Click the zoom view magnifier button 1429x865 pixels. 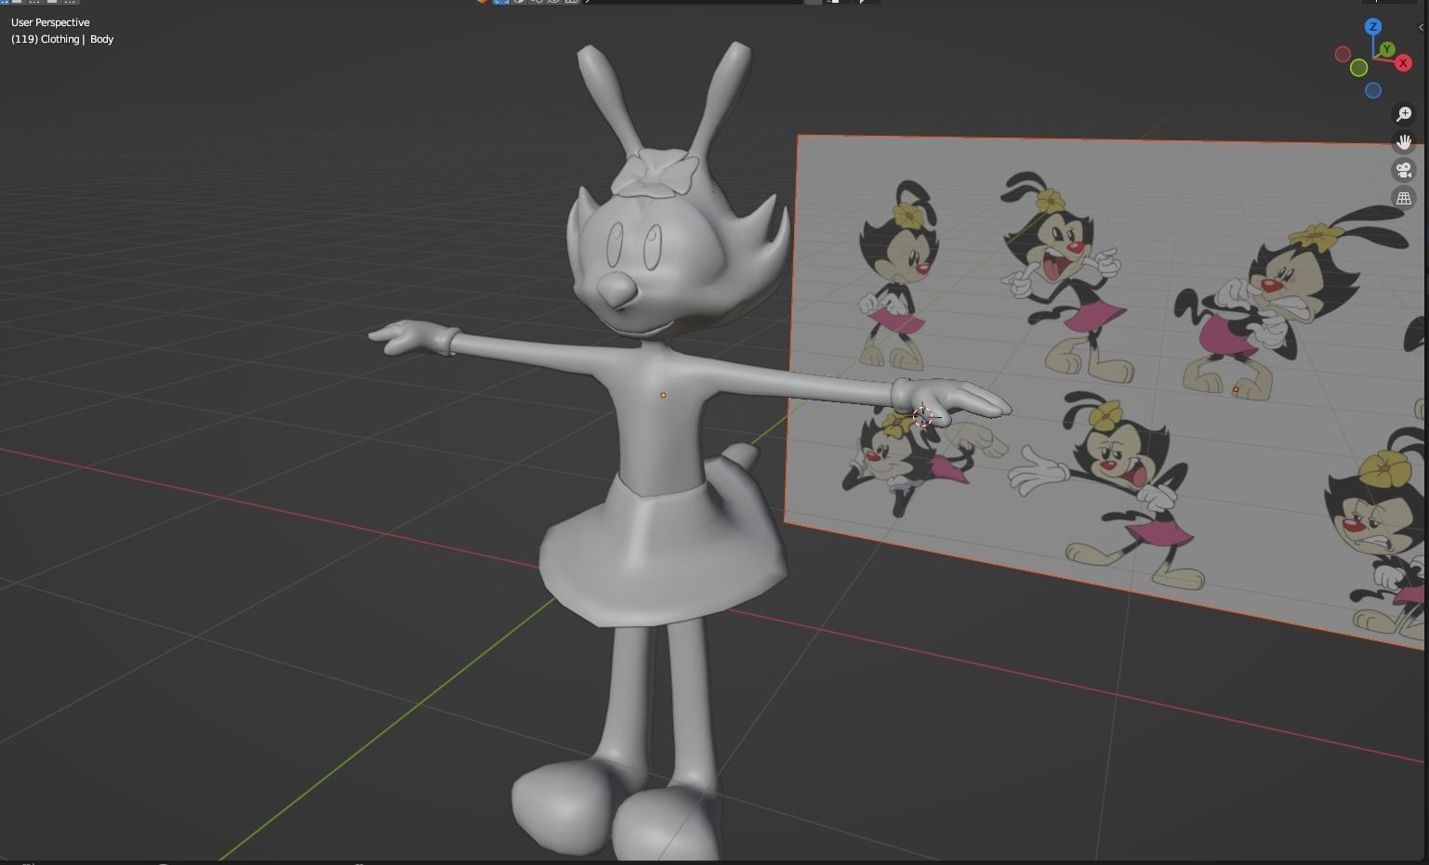(1404, 114)
